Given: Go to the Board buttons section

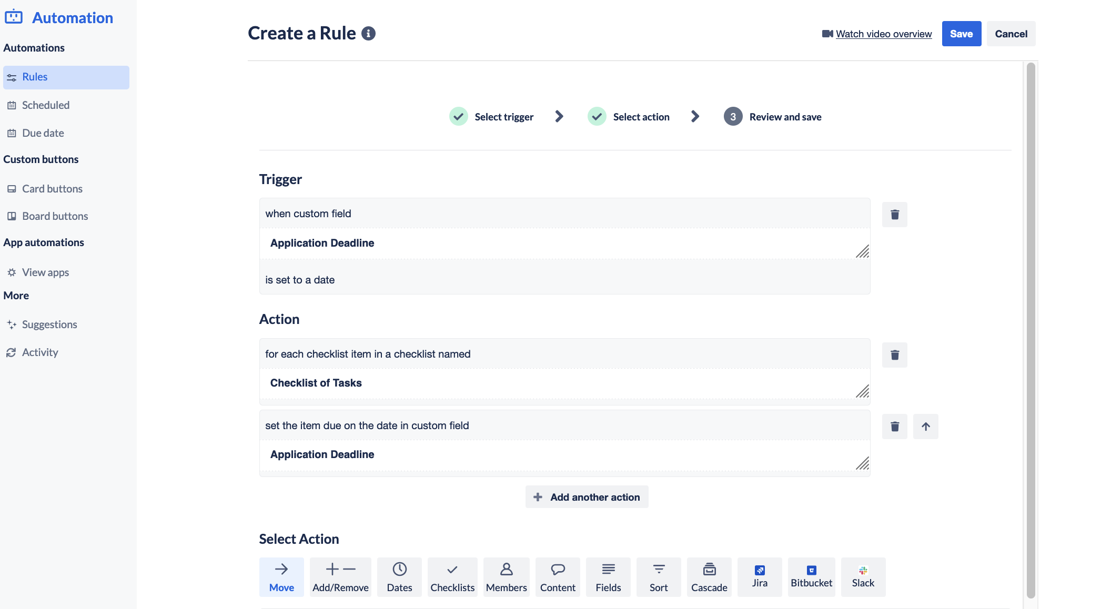Looking at the screenshot, I should pos(55,216).
